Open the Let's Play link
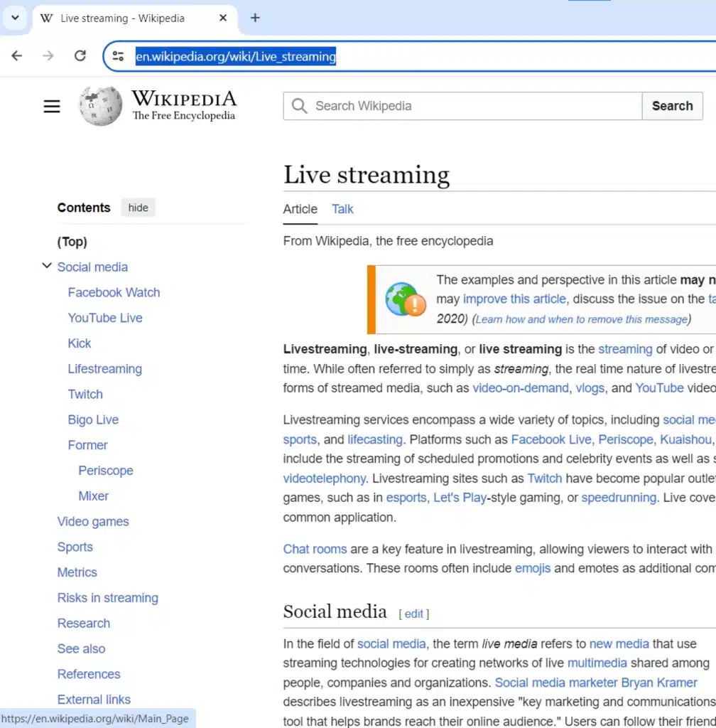Screen dimensions: 716x728 460,498
